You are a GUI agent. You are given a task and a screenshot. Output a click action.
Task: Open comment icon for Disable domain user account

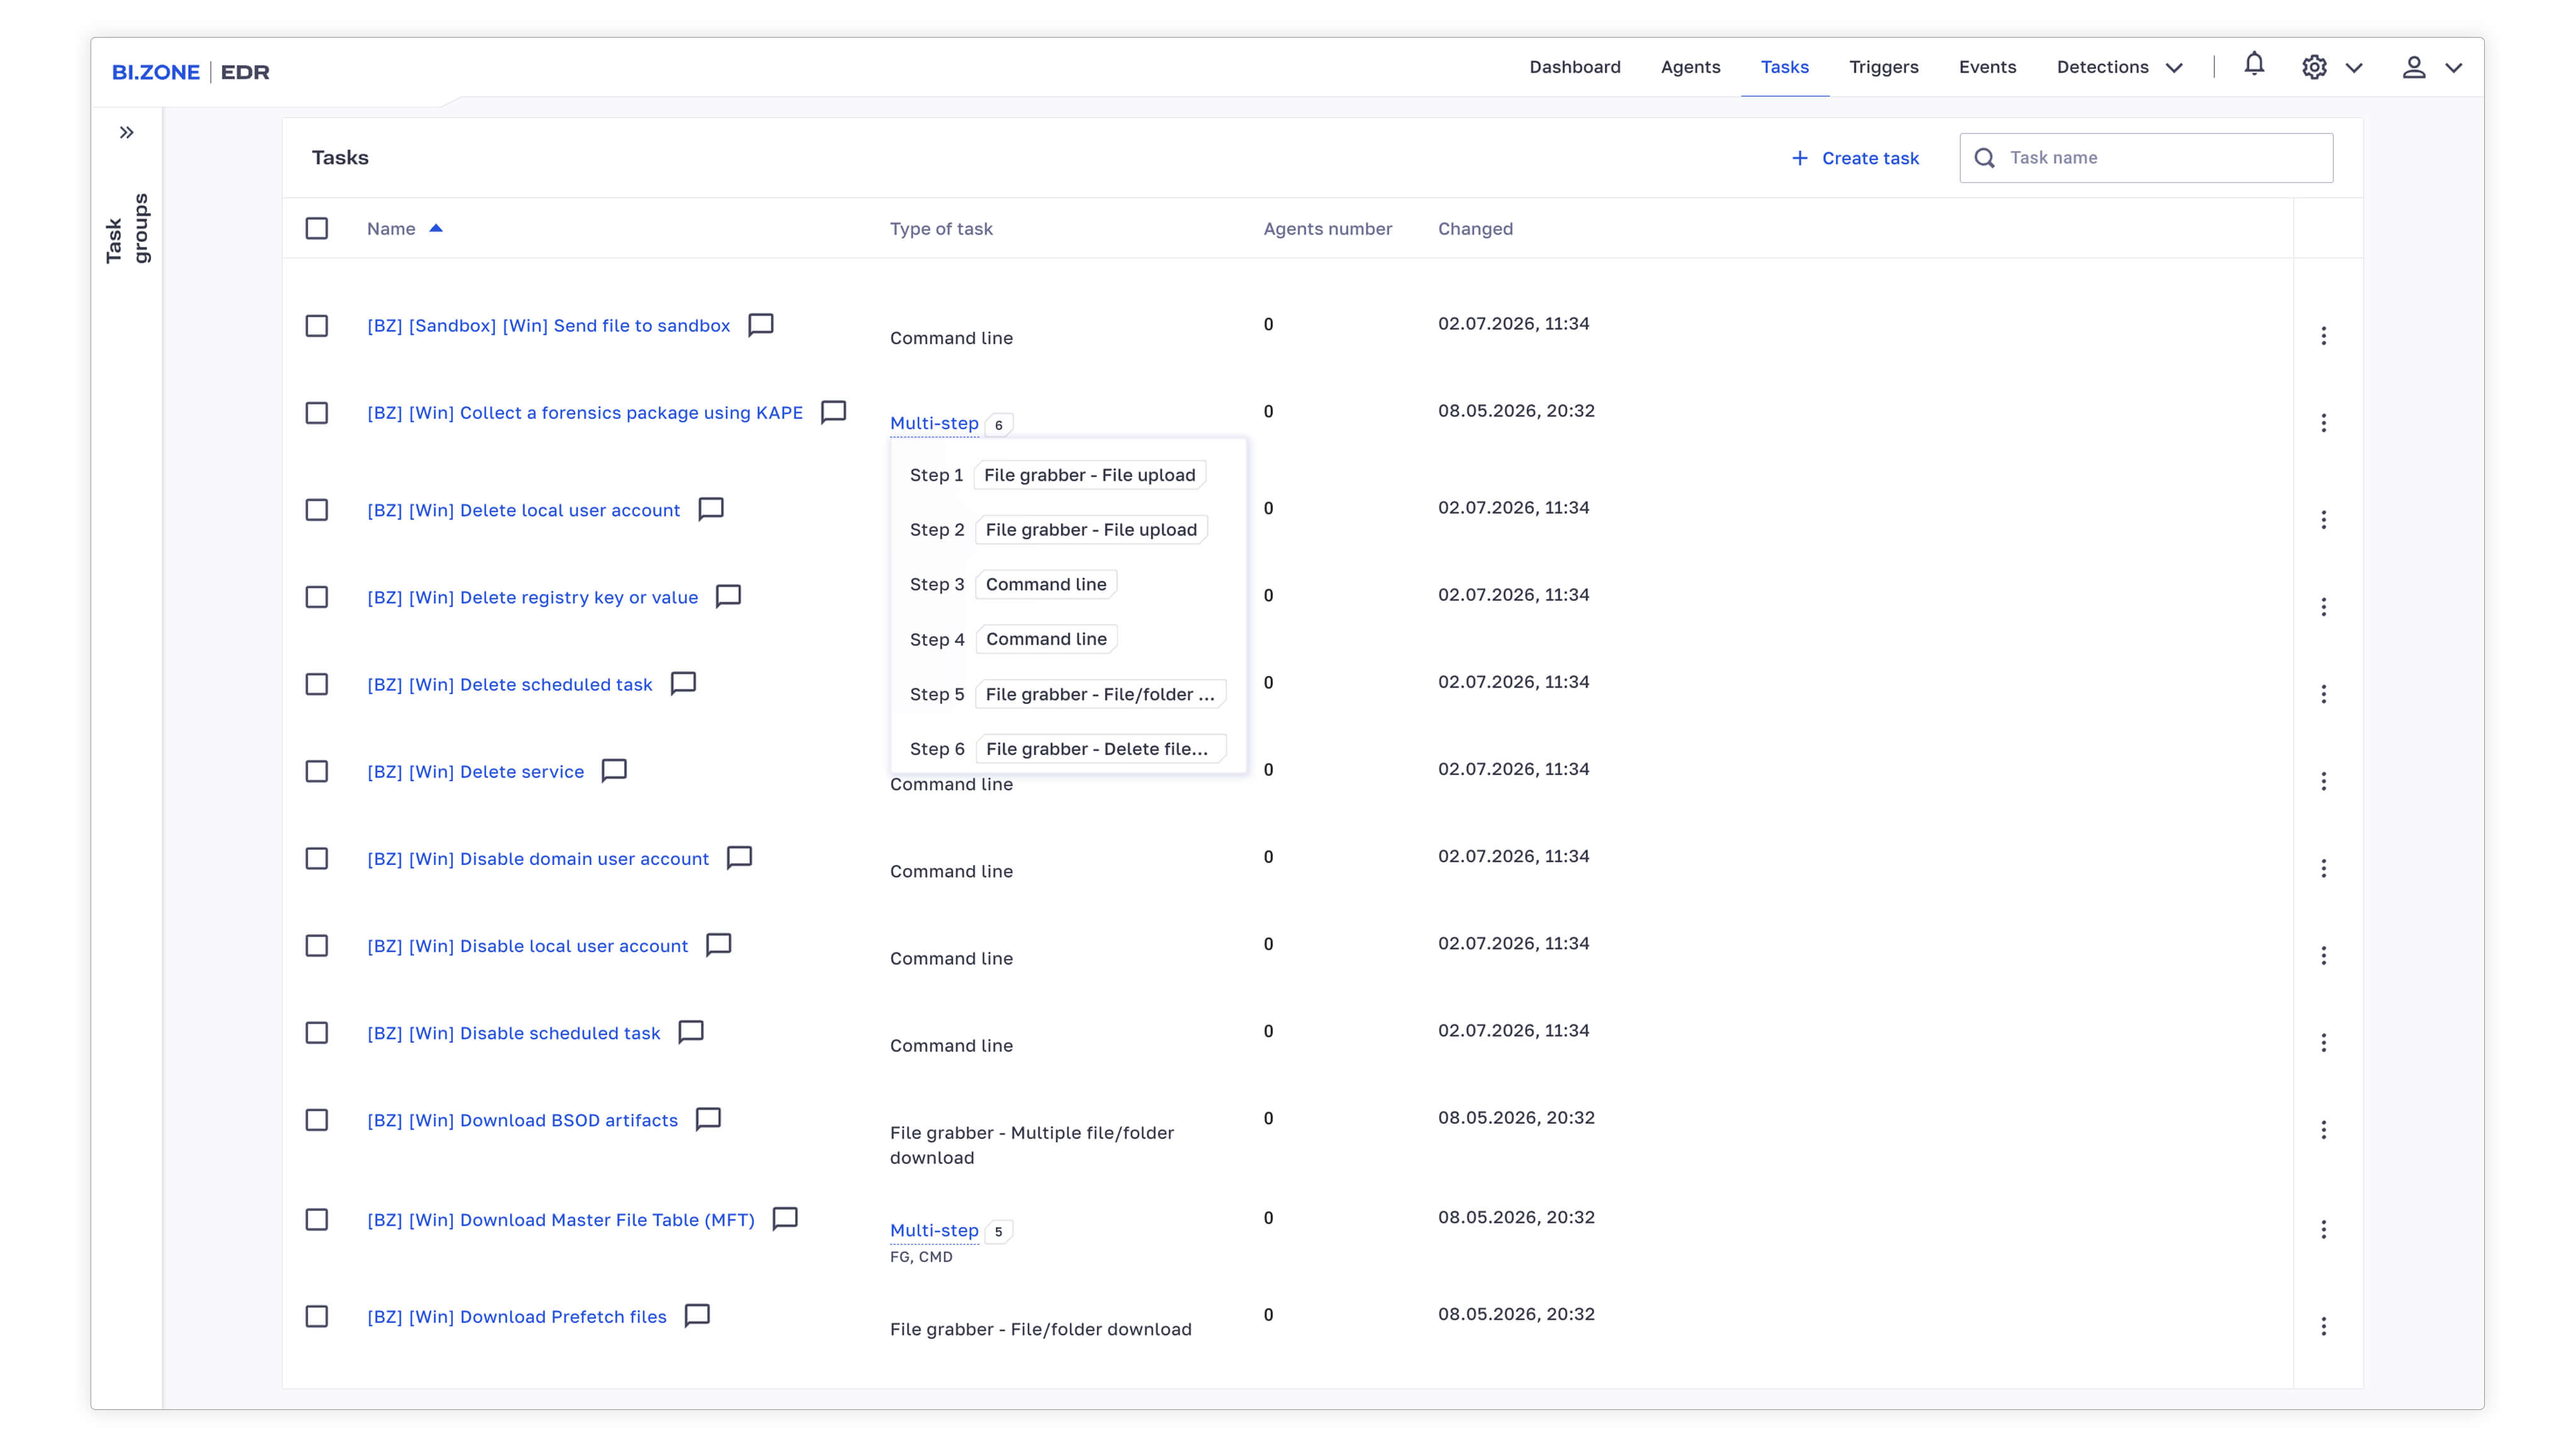click(x=739, y=857)
